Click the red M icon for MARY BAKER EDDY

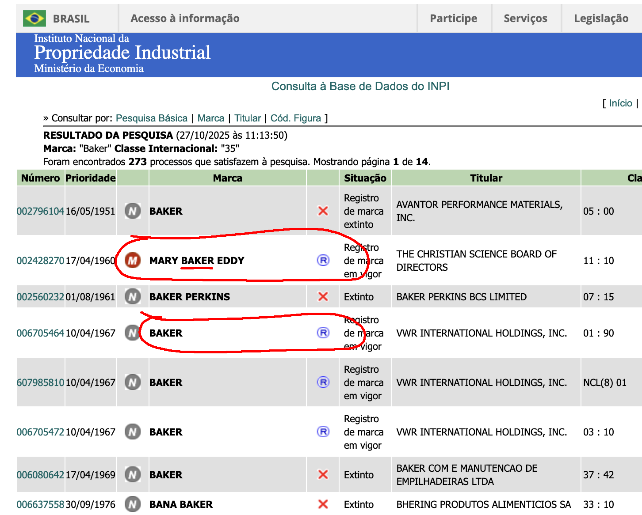(x=133, y=261)
